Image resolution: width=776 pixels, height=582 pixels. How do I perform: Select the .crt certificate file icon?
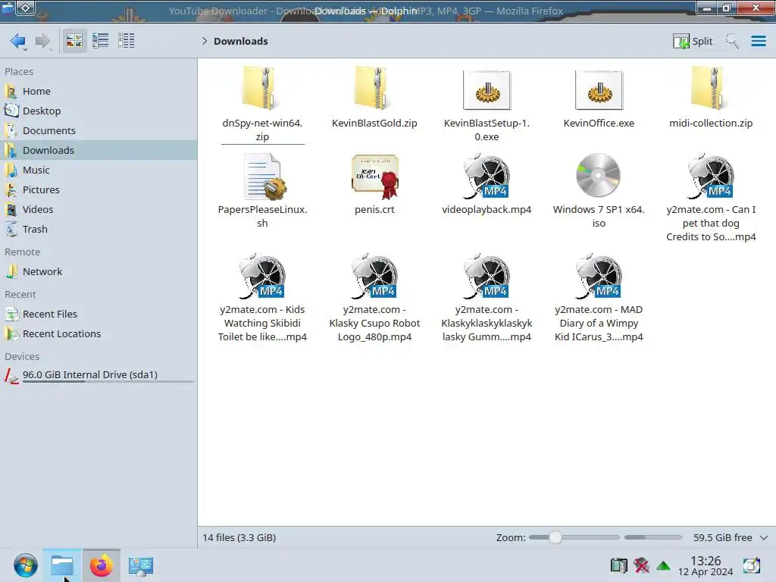point(374,177)
